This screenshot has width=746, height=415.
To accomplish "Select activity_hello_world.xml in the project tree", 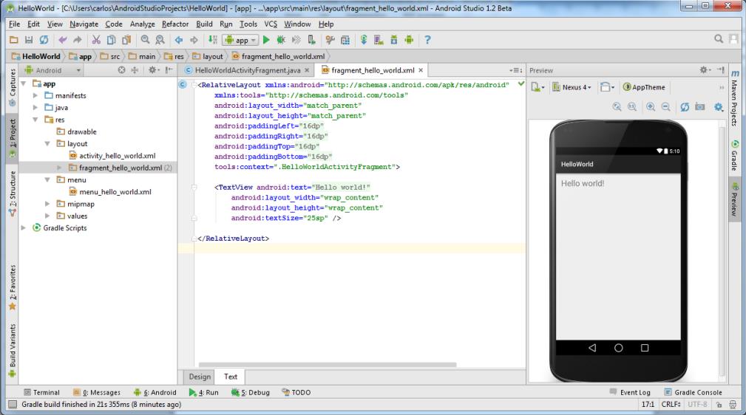I will [x=117, y=156].
